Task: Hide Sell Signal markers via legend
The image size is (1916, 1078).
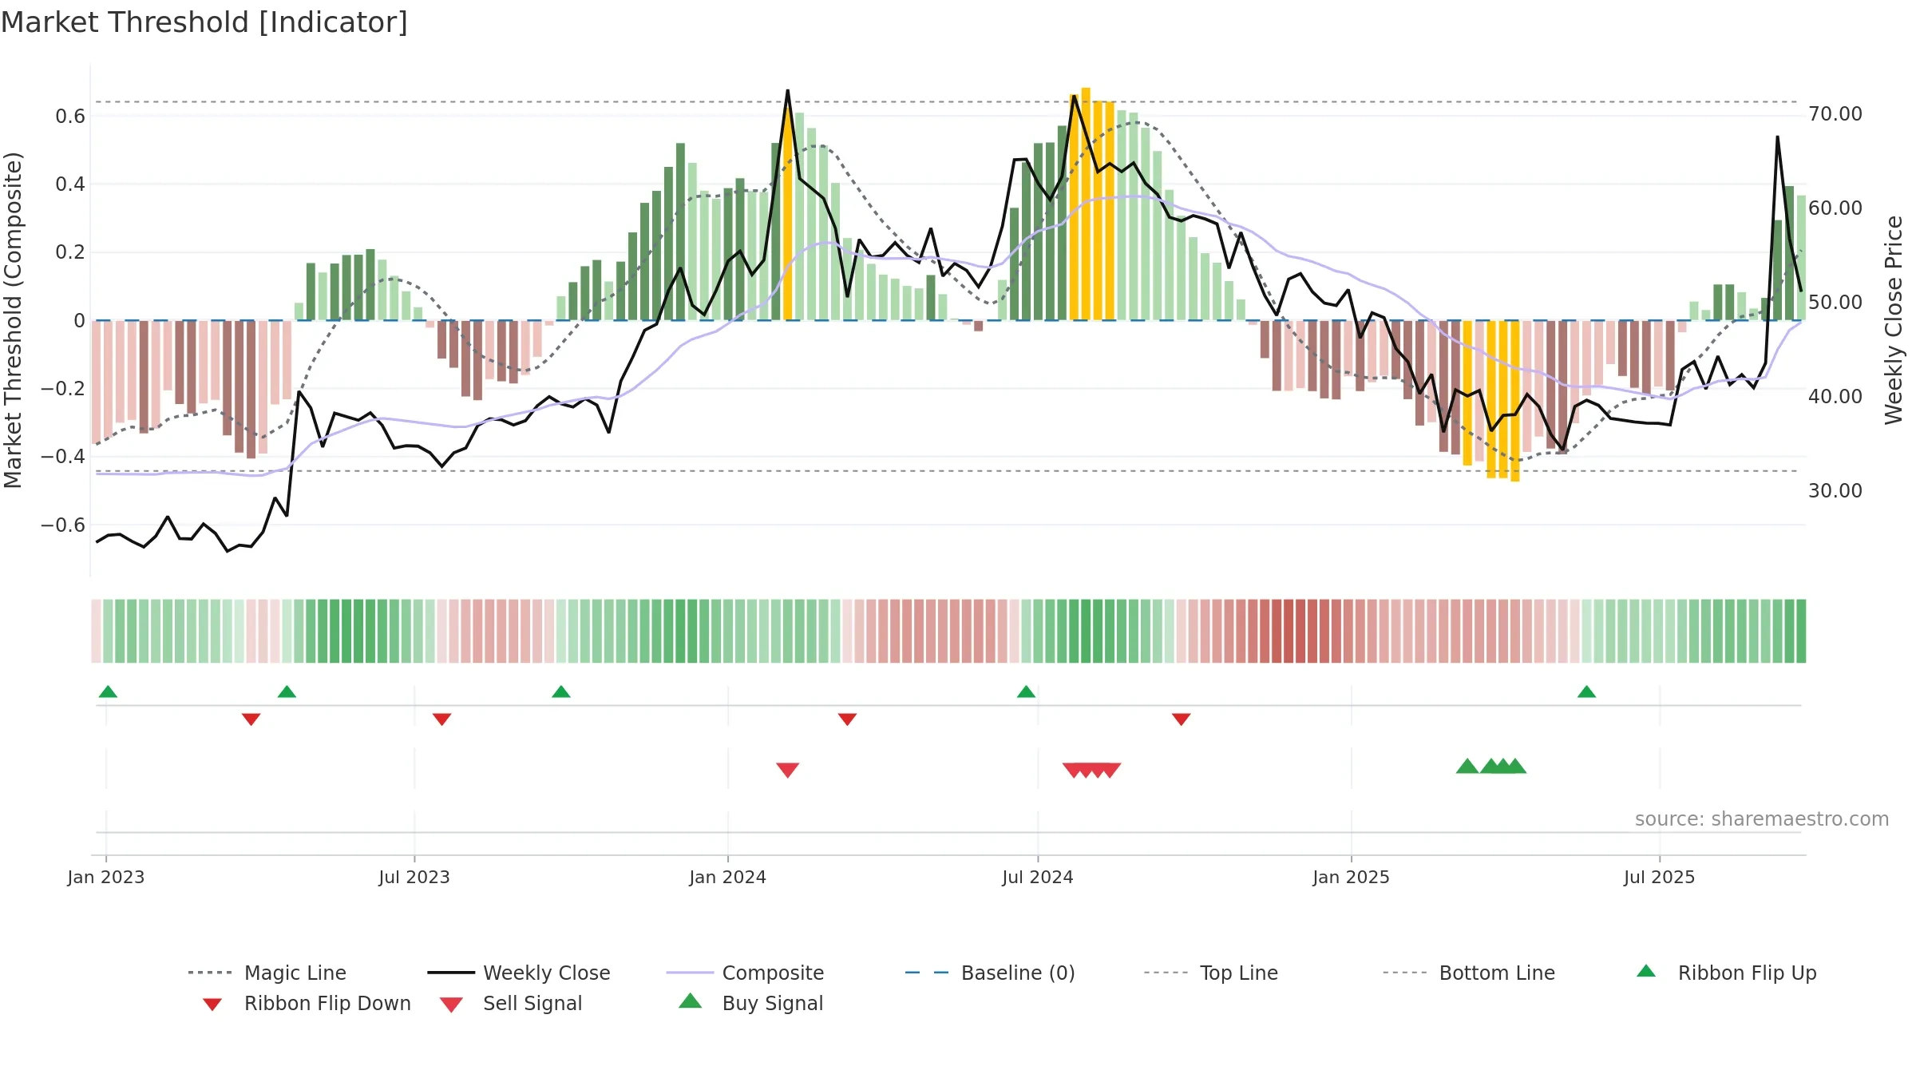Action: click(511, 1003)
